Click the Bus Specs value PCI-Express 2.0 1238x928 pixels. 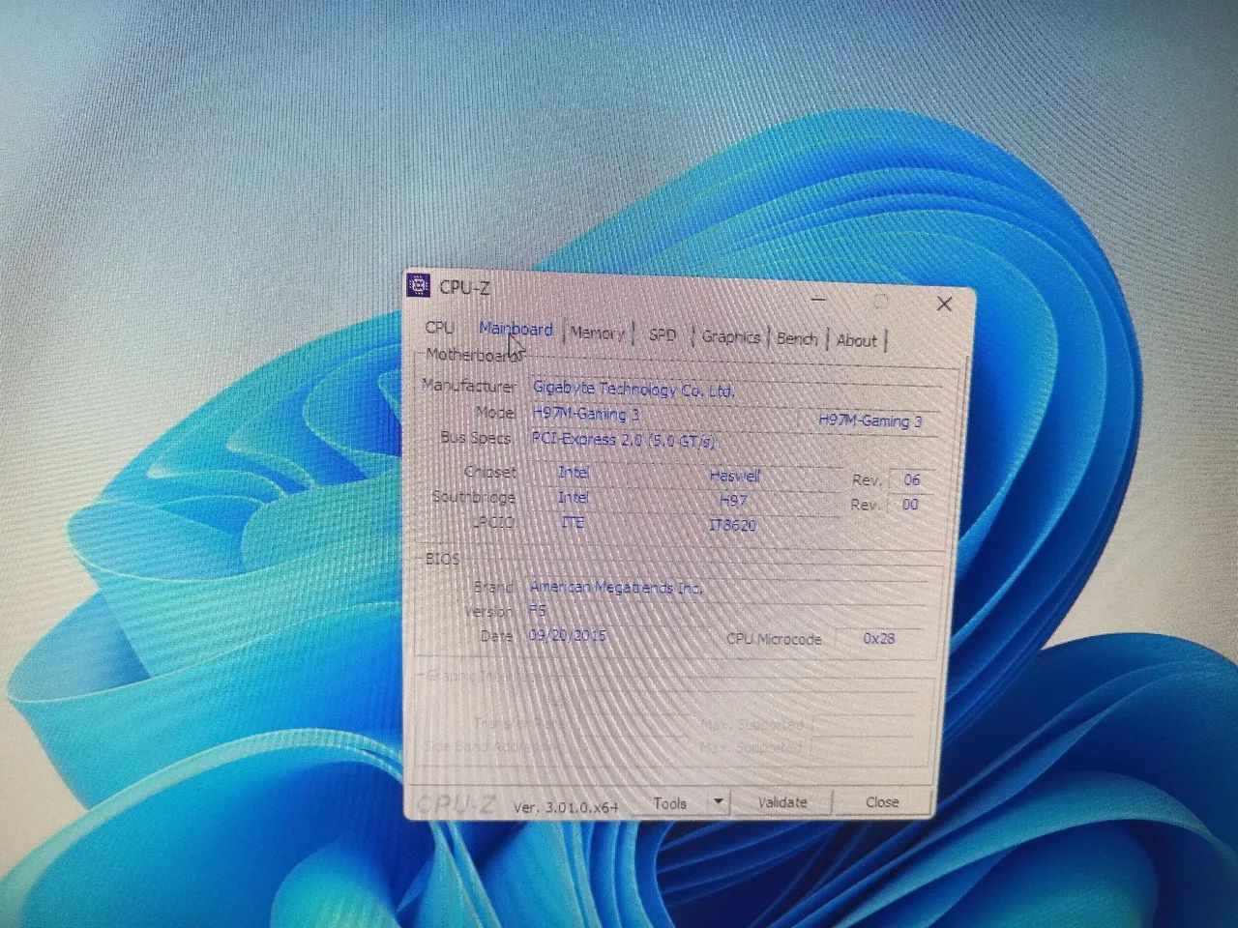623,440
